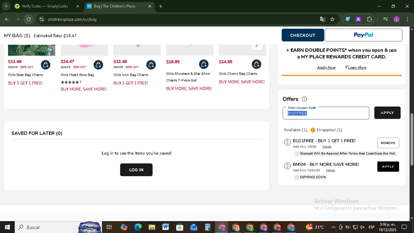Open Microsoft Store from the taskbar
Screen dimensions: 414x233
click(x=180, y=227)
